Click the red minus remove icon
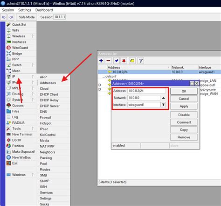The width and height of the screenshot is (221, 206). tap(109, 61)
